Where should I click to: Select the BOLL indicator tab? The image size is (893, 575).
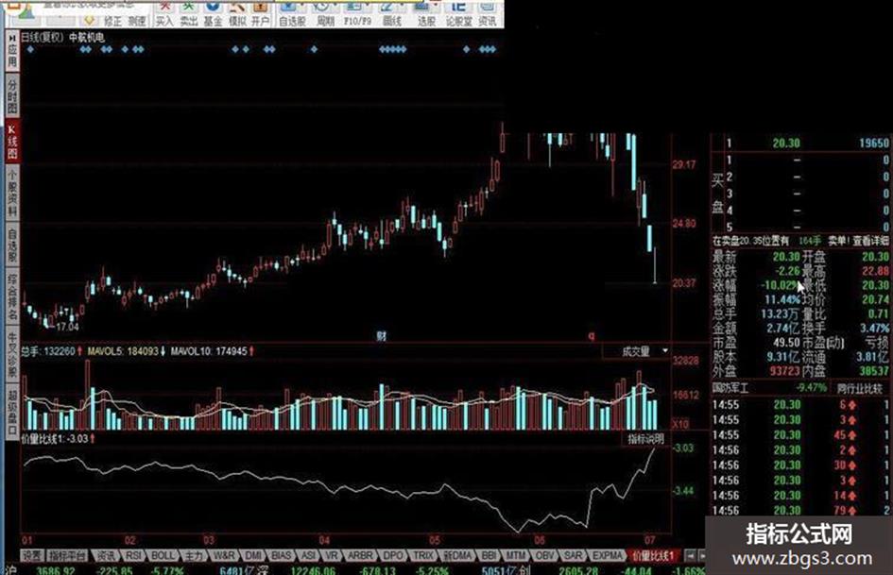tap(163, 555)
